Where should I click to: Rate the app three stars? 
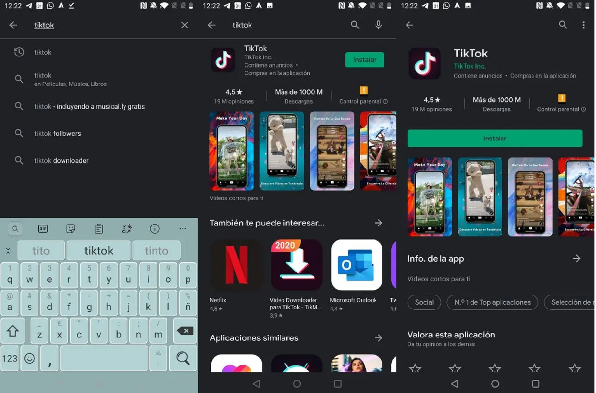point(495,368)
